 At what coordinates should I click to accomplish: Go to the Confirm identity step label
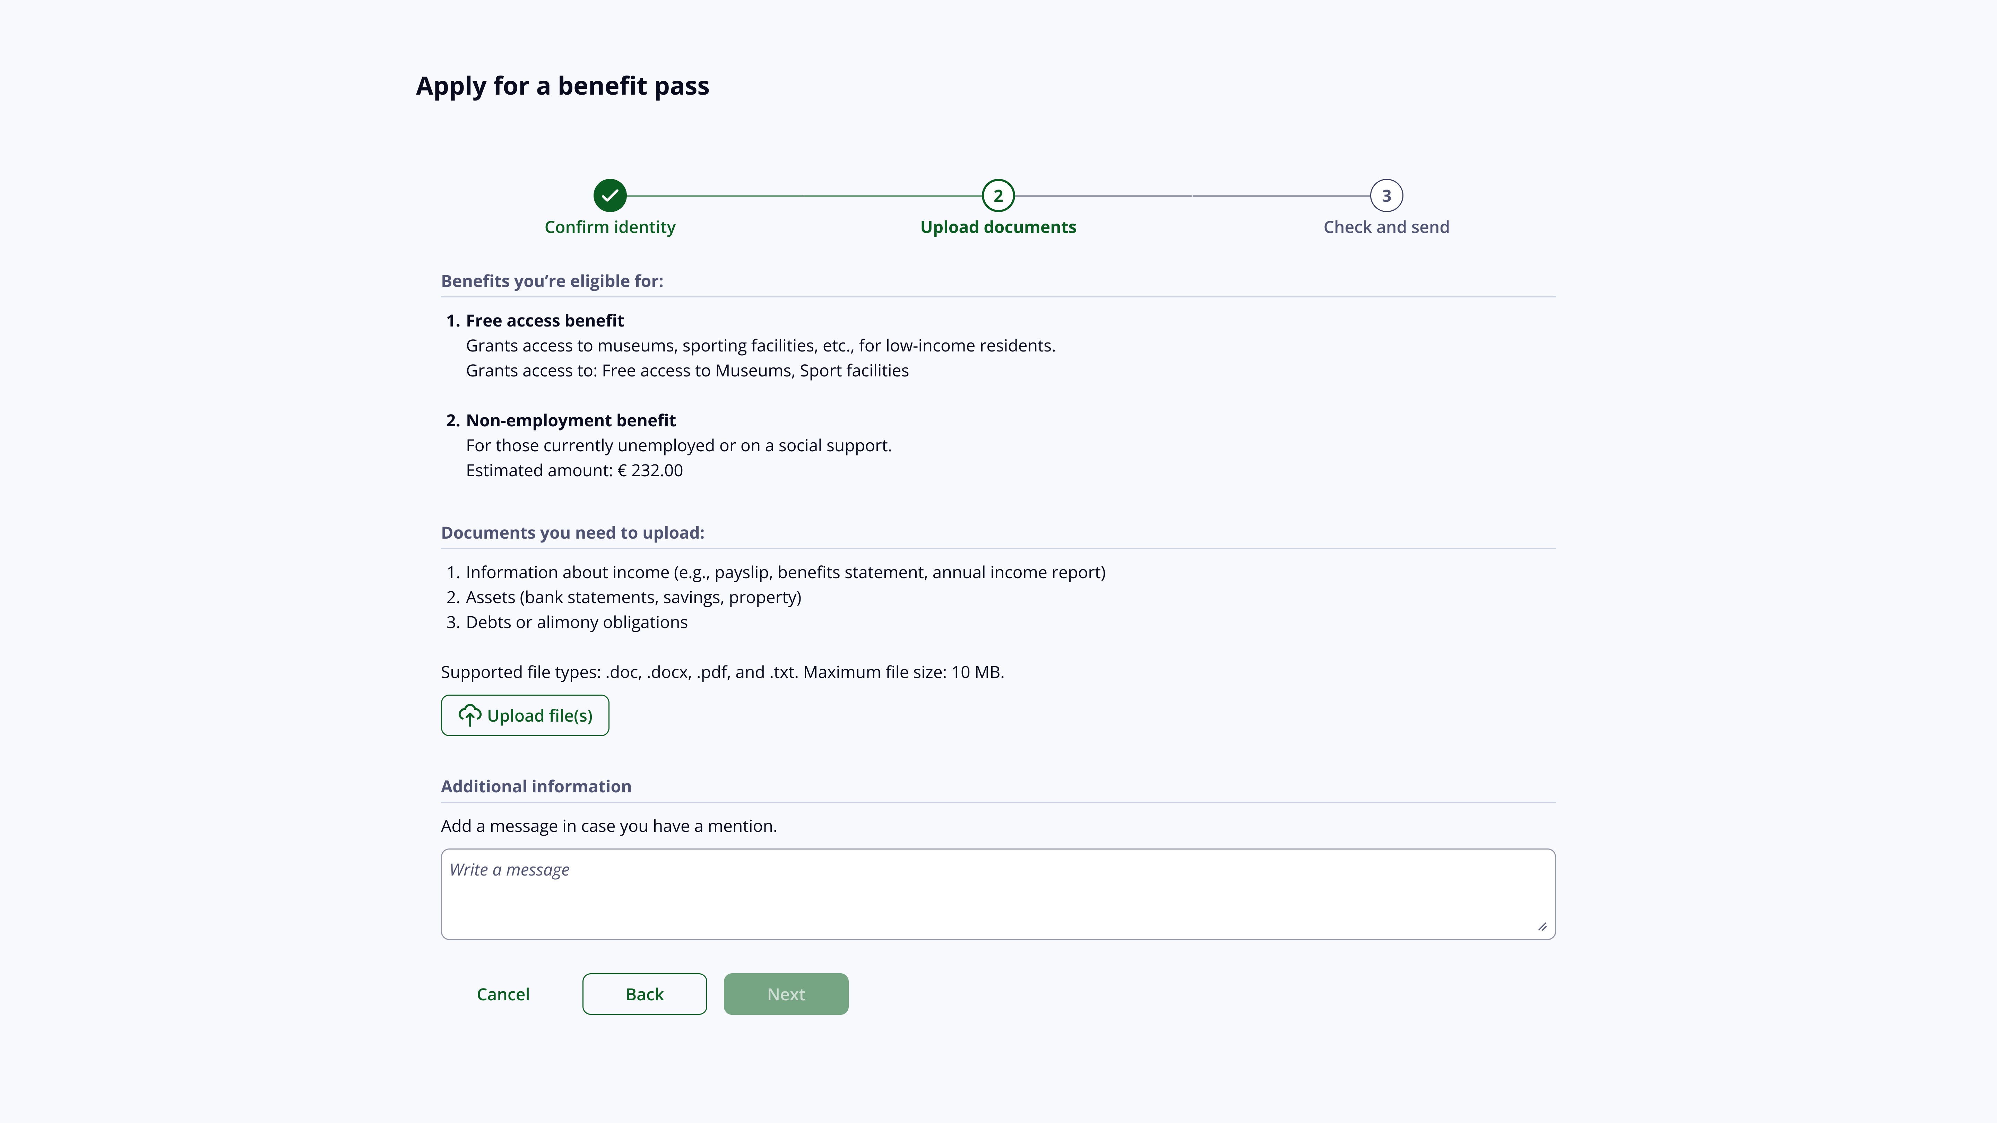coord(610,227)
